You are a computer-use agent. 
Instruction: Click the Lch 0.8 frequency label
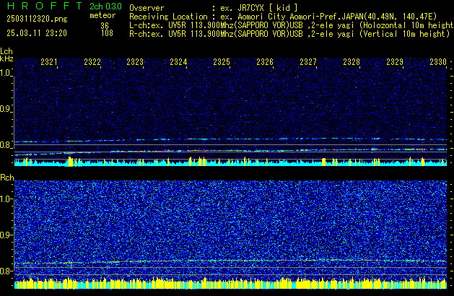click(x=6, y=145)
